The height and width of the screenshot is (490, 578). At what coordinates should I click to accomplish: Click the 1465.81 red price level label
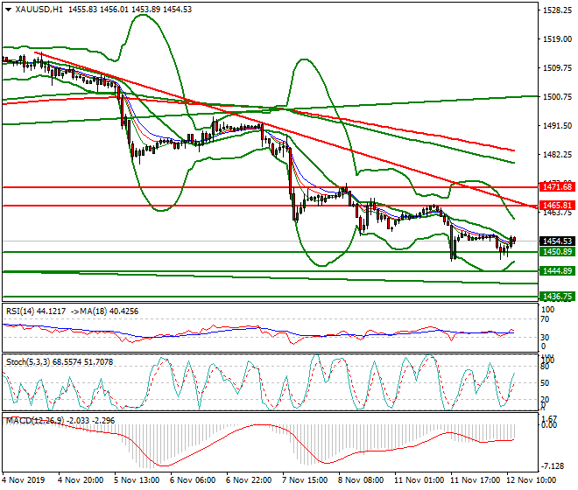tap(557, 206)
